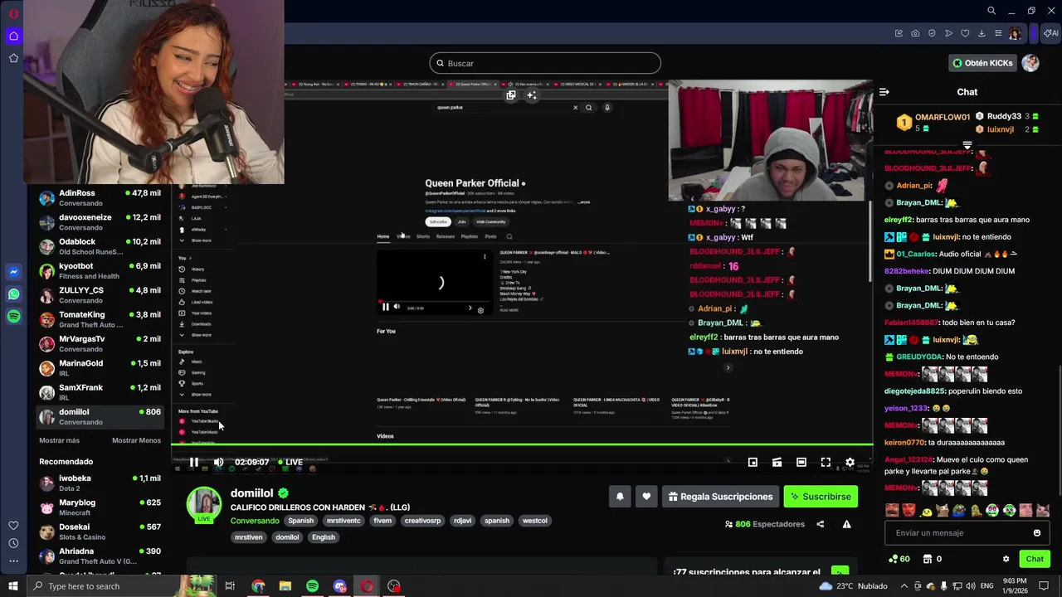Take snapshot with Opera camera icon
Image resolution: width=1062 pixels, height=597 pixels.
click(x=915, y=33)
